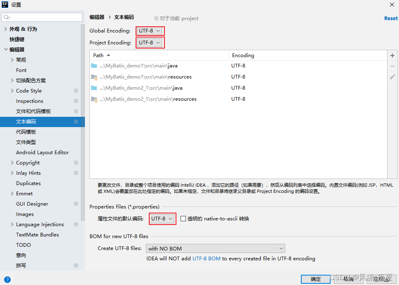The height and width of the screenshot is (285, 399).
Task: Click the folder icon of MyBatis_demo2_1 java path
Action: (94, 88)
